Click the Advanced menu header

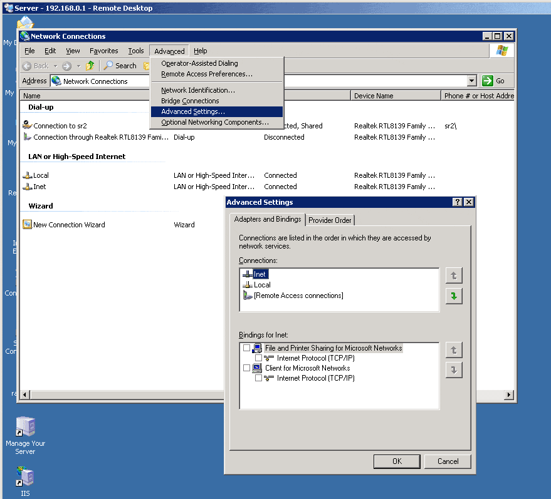(x=169, y=51)
